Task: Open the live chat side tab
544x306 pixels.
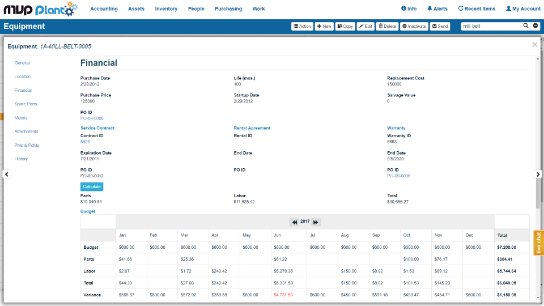Action: [538, 243]
